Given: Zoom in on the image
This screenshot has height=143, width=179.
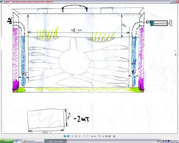Looking at the screenshot, I should (84, 136).
